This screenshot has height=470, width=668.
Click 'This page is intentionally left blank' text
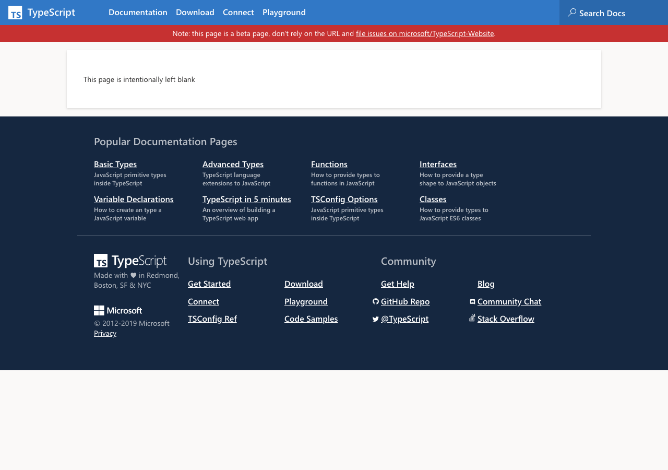139,79
